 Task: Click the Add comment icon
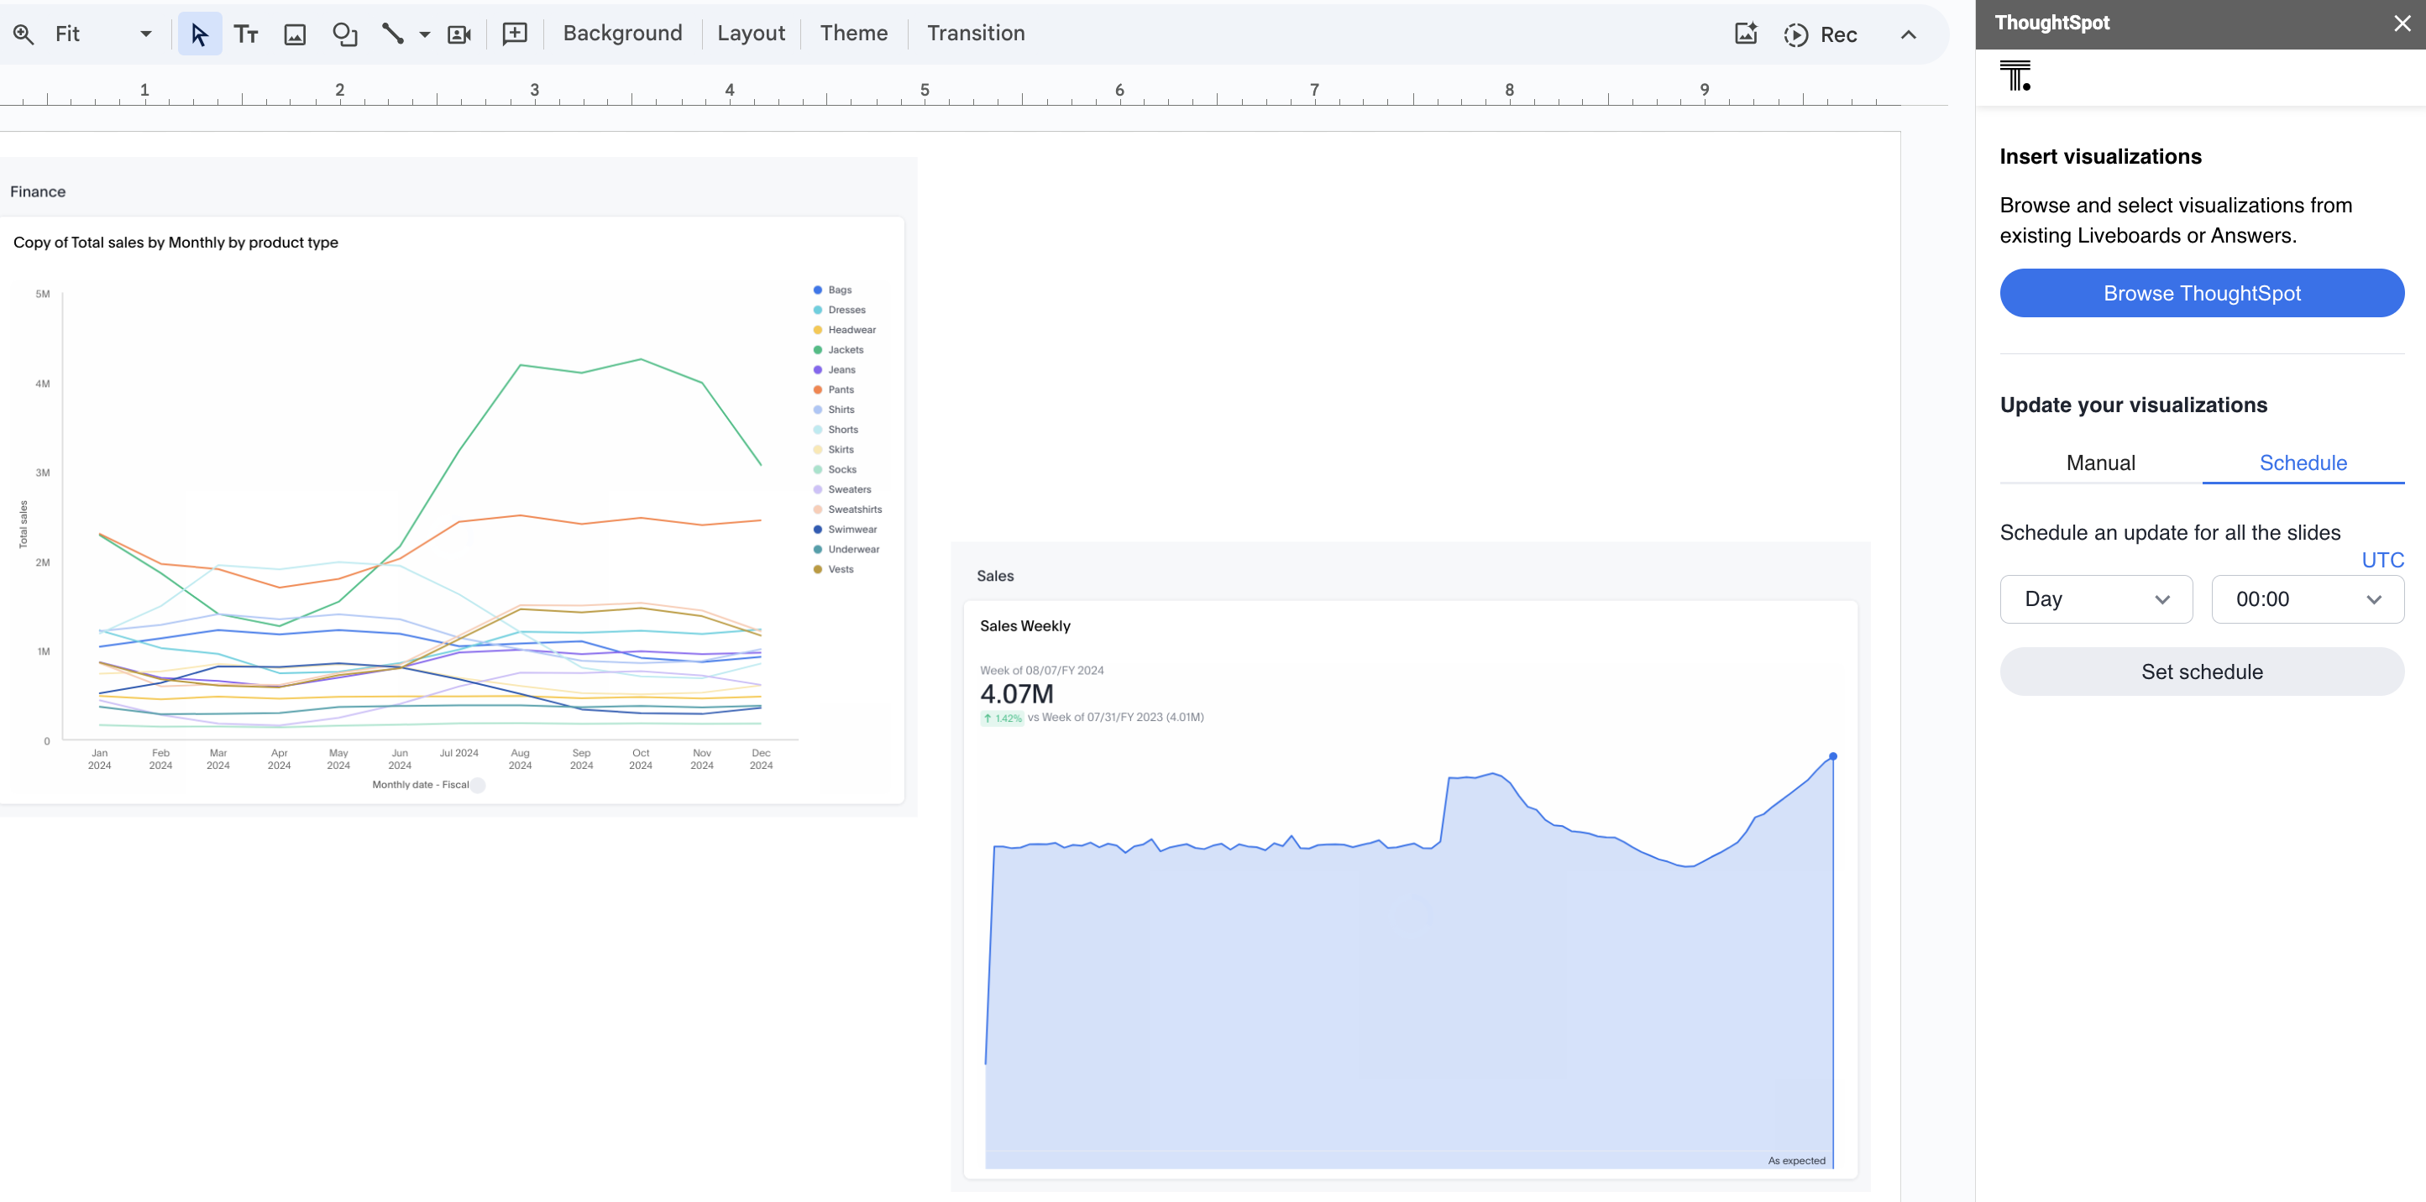514,34
